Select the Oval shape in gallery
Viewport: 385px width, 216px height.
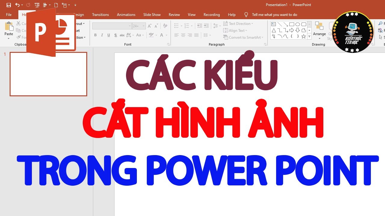click(x=298, y=24)
